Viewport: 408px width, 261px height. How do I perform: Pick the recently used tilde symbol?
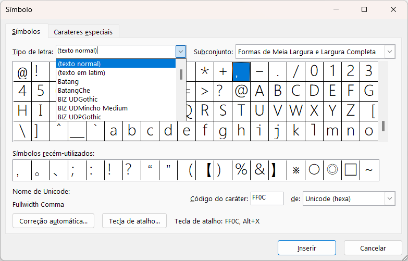tap(369, 170)
